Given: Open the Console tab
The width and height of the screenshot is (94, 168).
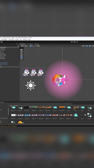Looking at the screenshot, I should [x=2, y=102].
